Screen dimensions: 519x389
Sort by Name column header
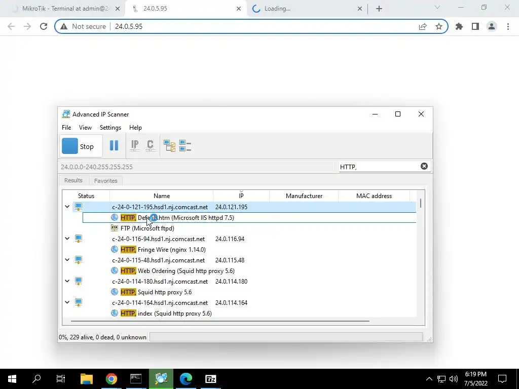tap(162, 196)
